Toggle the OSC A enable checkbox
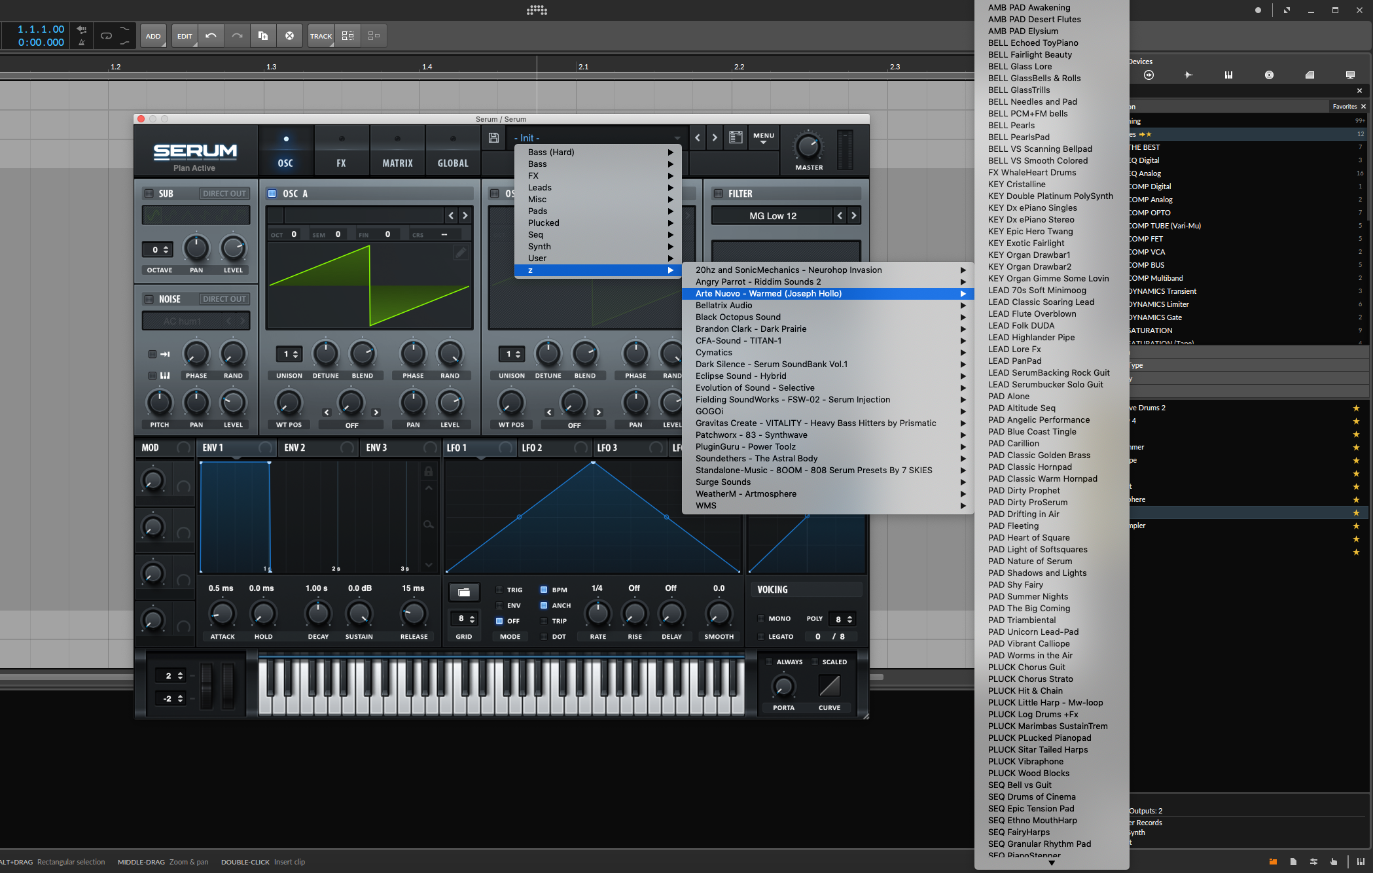 [272, 194]
